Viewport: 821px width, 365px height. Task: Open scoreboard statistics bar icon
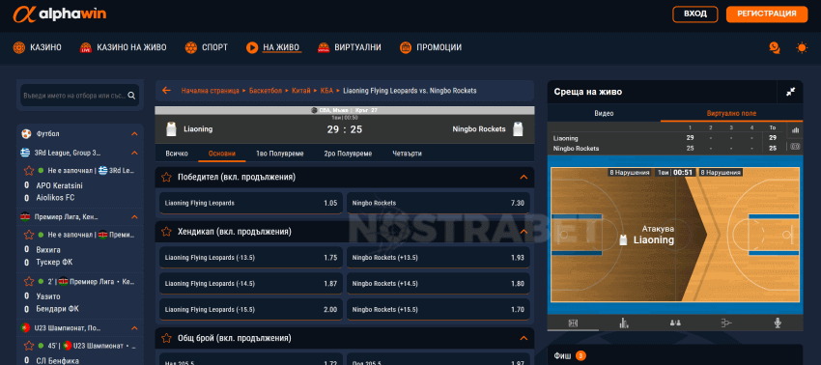(795, 129)
